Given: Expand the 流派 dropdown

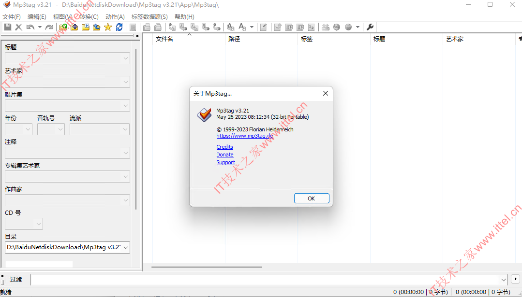Looking at the screenshot, I should 125,129.
